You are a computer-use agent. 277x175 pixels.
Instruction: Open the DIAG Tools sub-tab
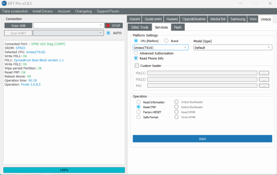140,27
